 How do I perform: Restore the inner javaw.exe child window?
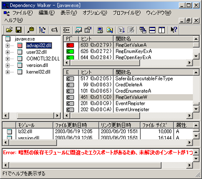pos(189,20)
